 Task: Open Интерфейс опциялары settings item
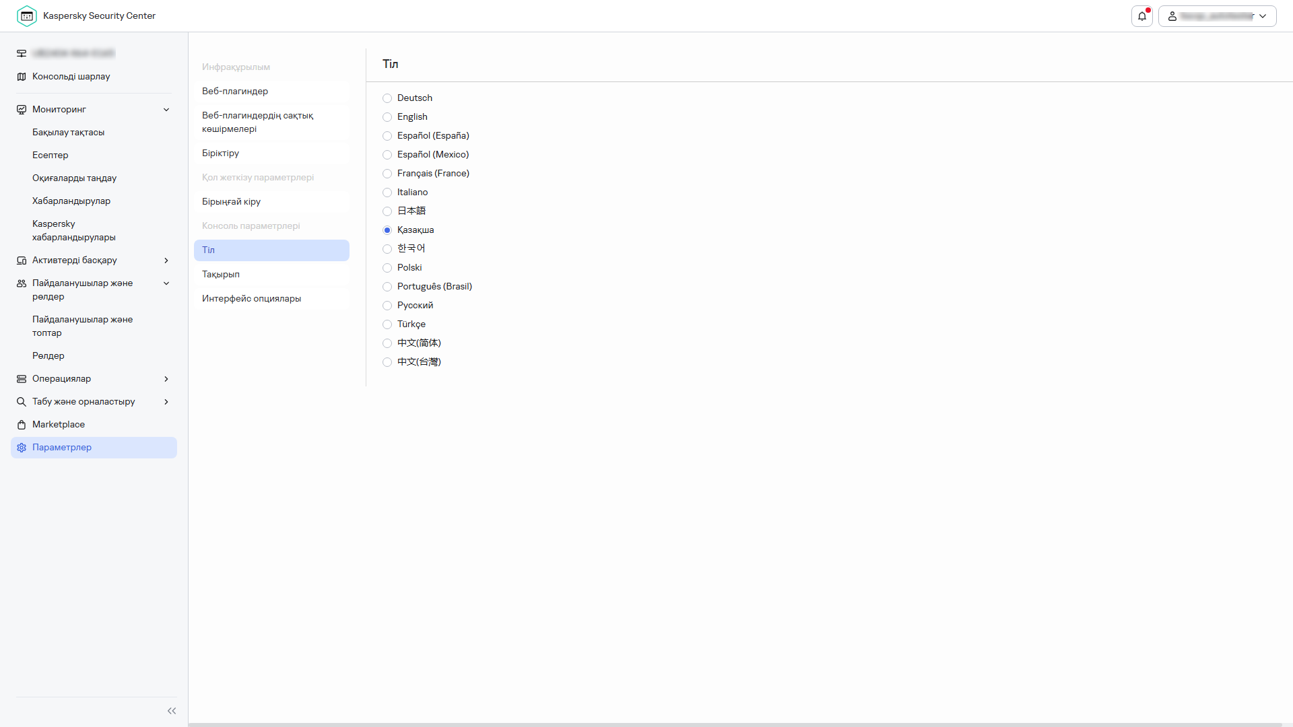coord(251,299)
